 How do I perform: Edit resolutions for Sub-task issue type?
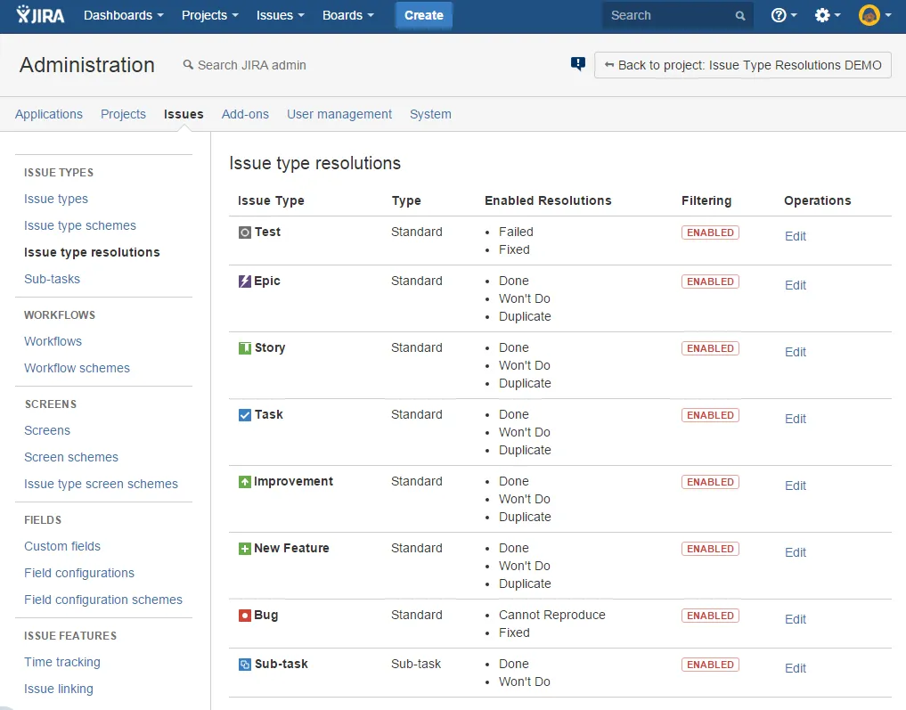795,668
